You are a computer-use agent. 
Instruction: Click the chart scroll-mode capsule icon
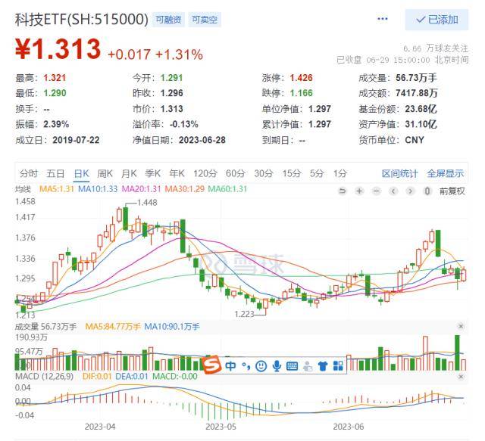pos(427,191)
